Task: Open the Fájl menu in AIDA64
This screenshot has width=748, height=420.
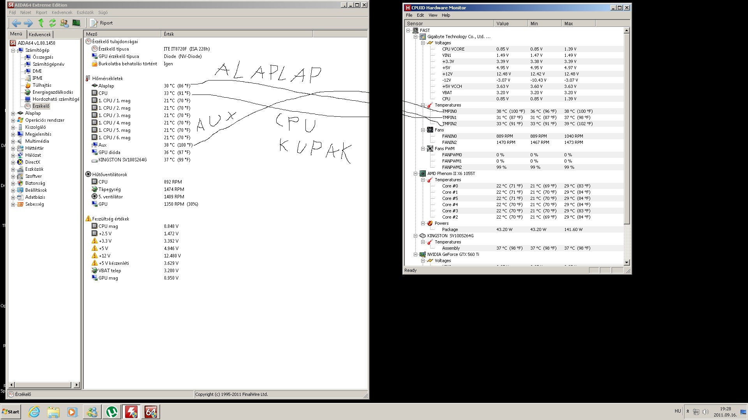Action: tap(12, 12)
